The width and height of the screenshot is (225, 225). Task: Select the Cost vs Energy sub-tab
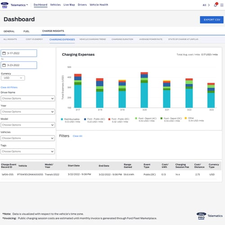(34, 39)
